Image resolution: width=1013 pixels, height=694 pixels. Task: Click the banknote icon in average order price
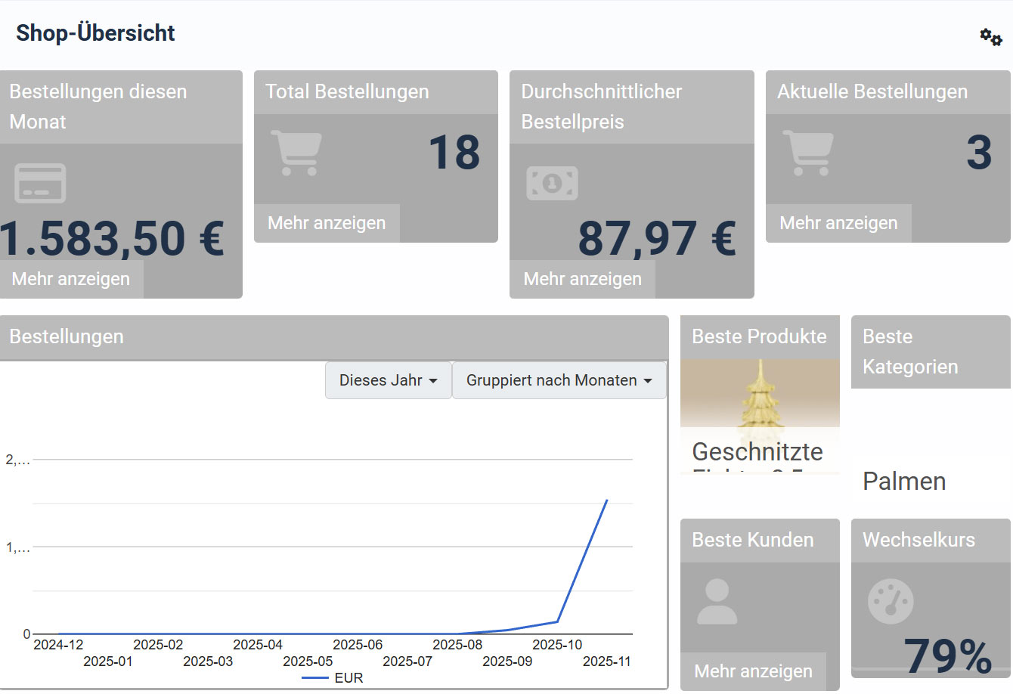[552, 183]
